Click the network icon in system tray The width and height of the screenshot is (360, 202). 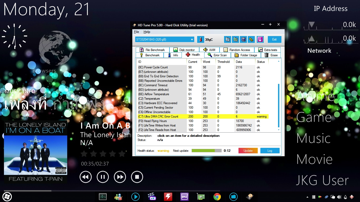[333, 197]
